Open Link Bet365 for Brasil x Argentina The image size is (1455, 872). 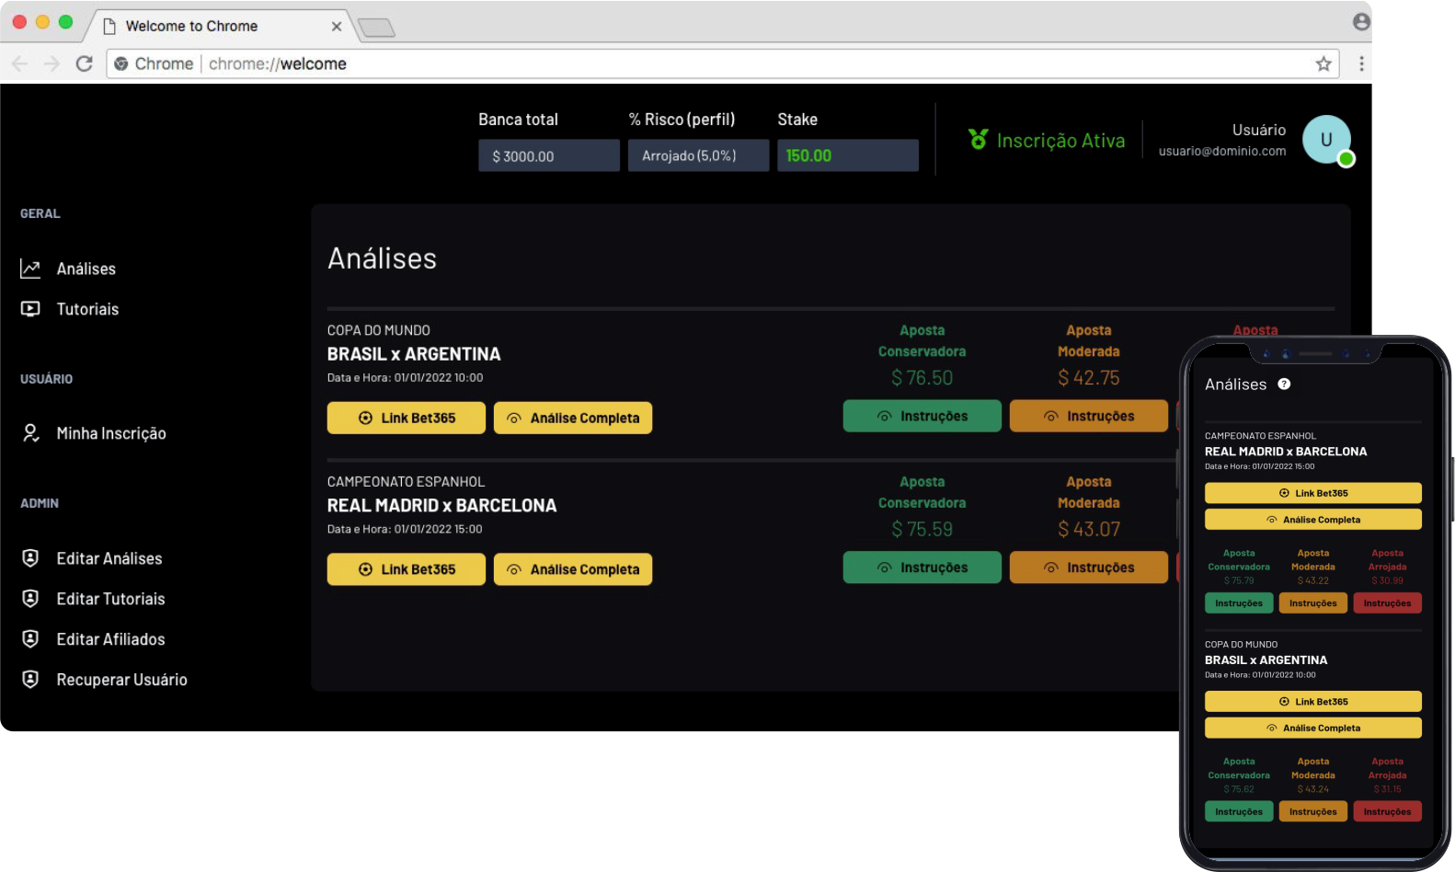(407, 418)
